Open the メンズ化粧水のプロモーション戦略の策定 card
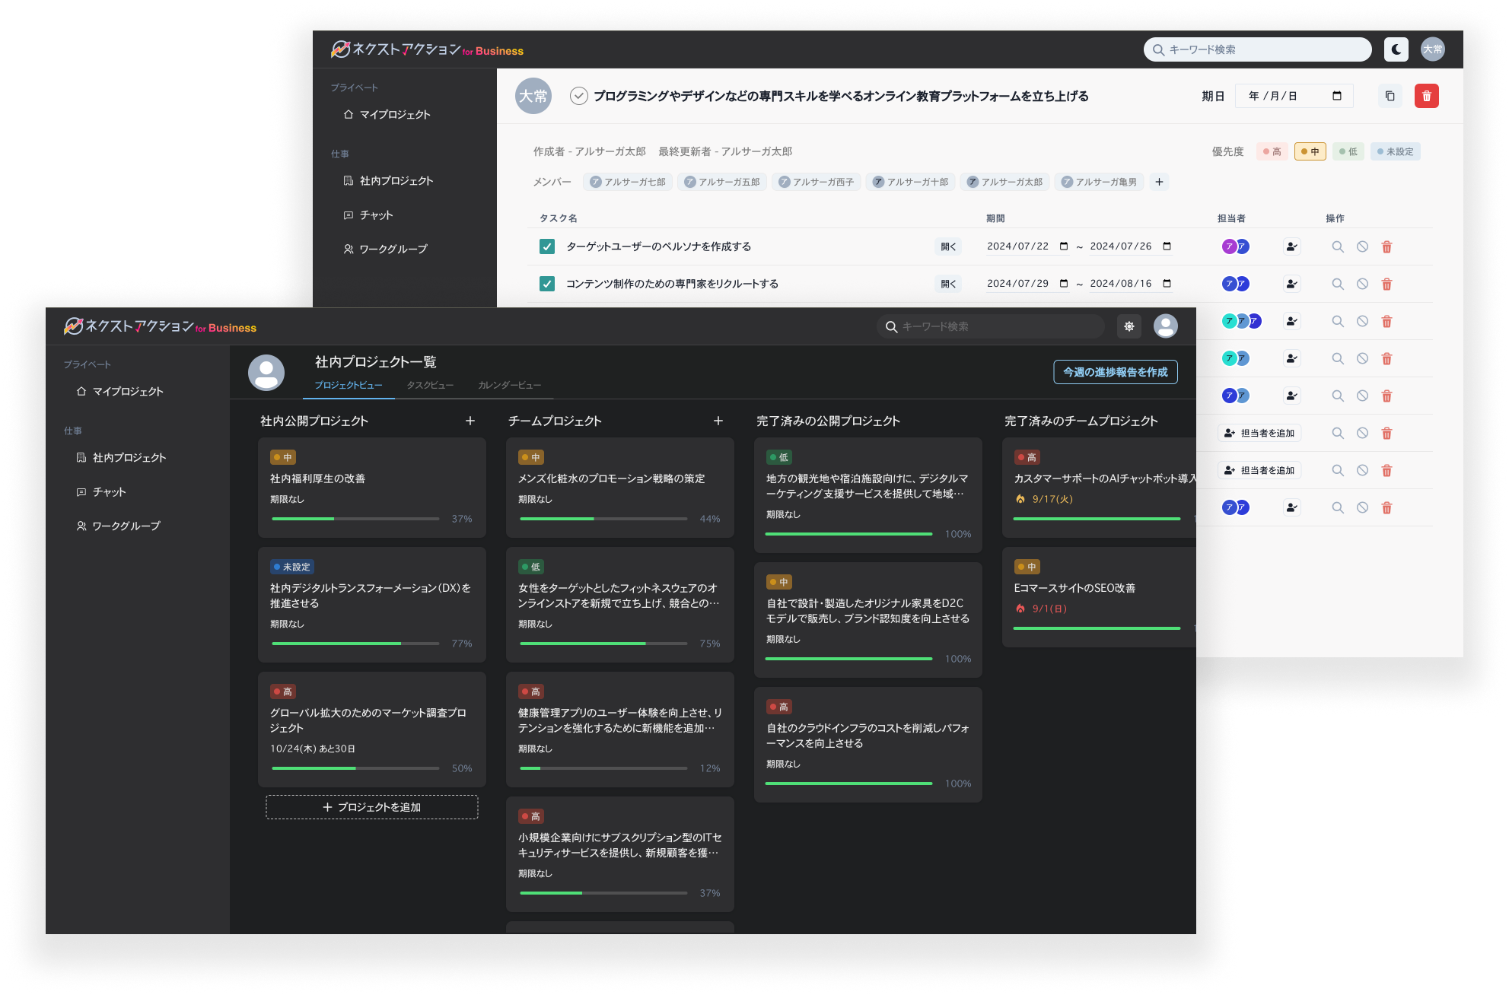 point(619,488)
